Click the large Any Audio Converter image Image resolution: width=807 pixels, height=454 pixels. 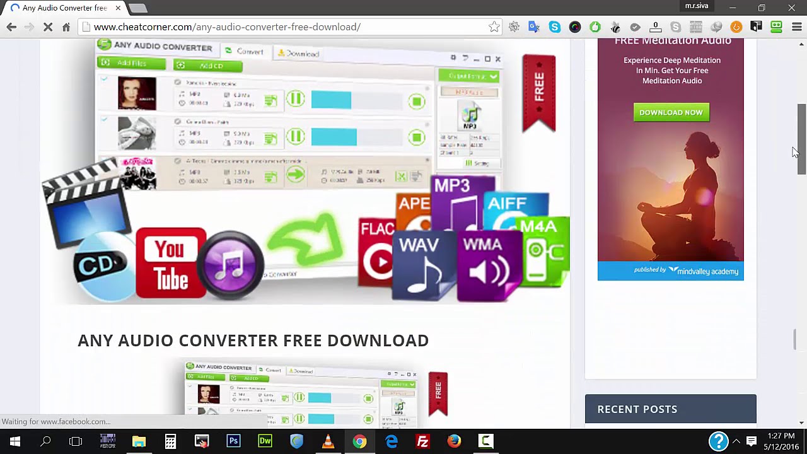pyautogui.click(x=306, y=170)
